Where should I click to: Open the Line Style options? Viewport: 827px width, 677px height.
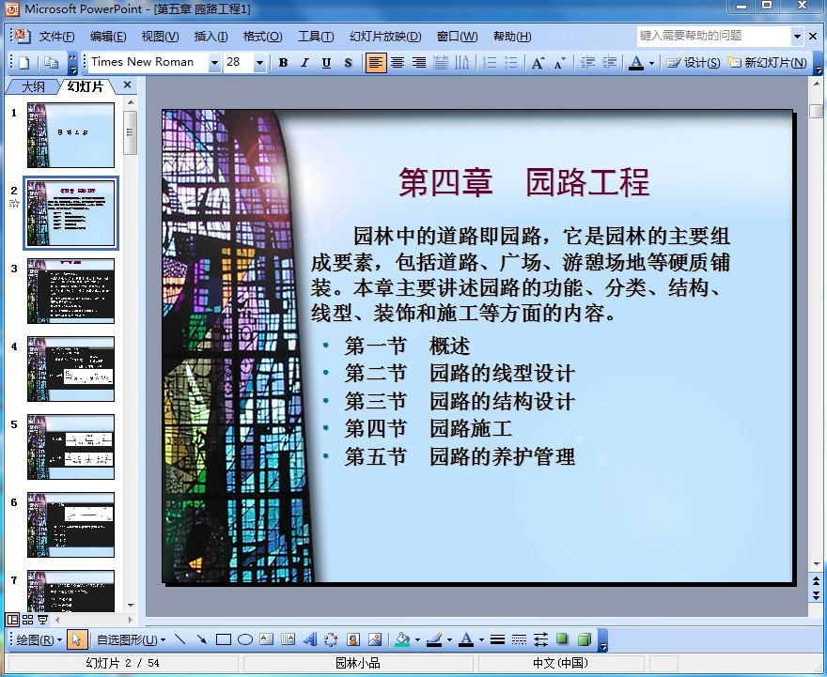pyautogui.click(x=498, y=640)
